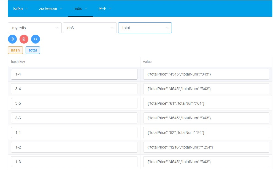Expand the total key dropdown

[x=145, y=28]
